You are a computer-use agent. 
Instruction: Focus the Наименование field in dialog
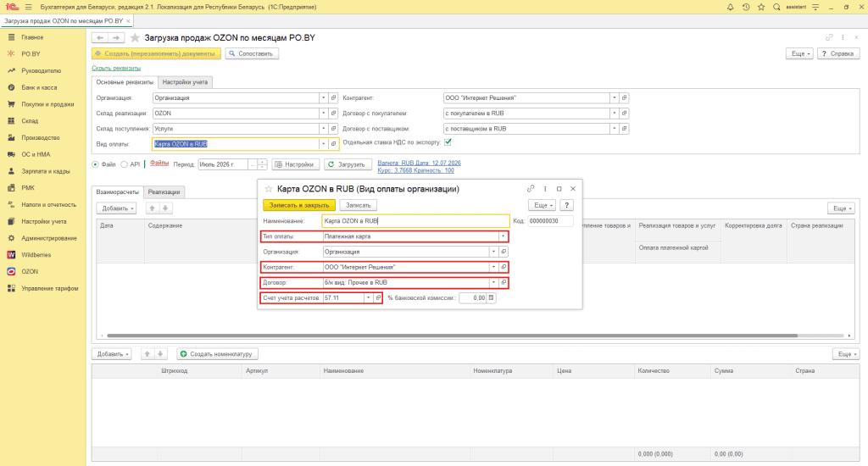(415, 221)
